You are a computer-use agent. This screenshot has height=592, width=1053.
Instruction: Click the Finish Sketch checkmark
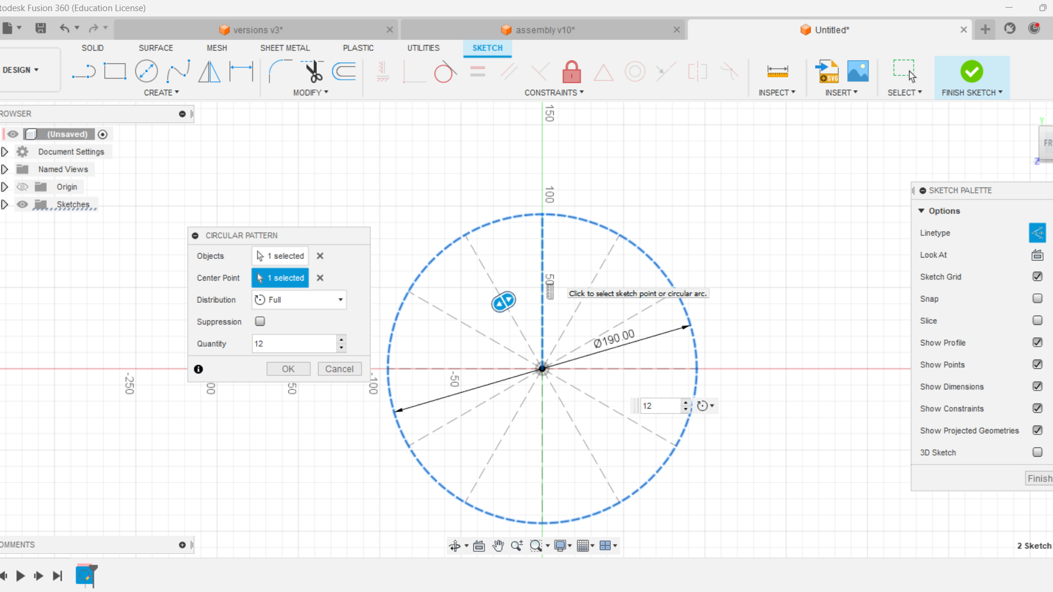tap(971, 71)
